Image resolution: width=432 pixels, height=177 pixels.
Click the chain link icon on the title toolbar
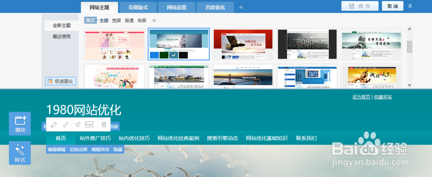[x=66, y=124]
